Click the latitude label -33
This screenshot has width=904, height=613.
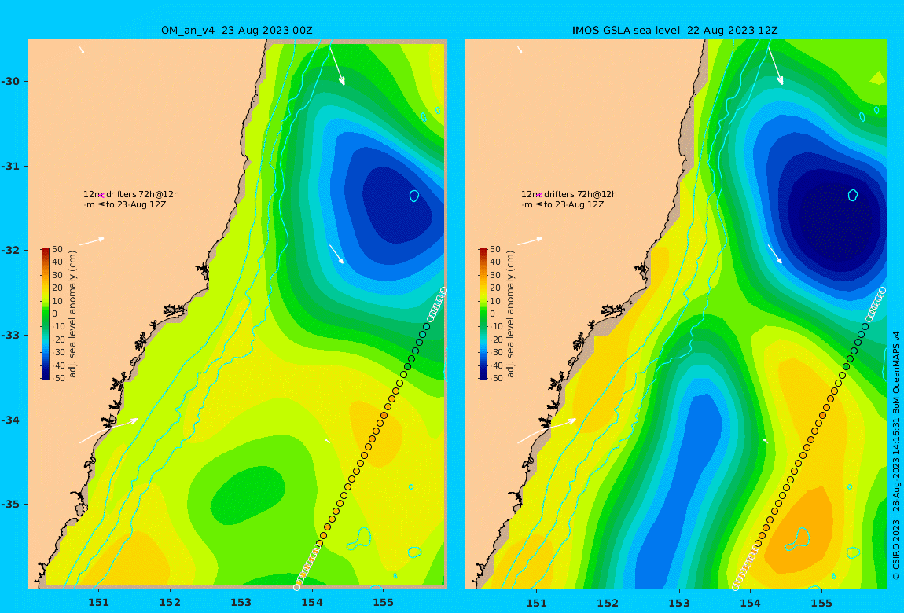[x=10, y=335]
